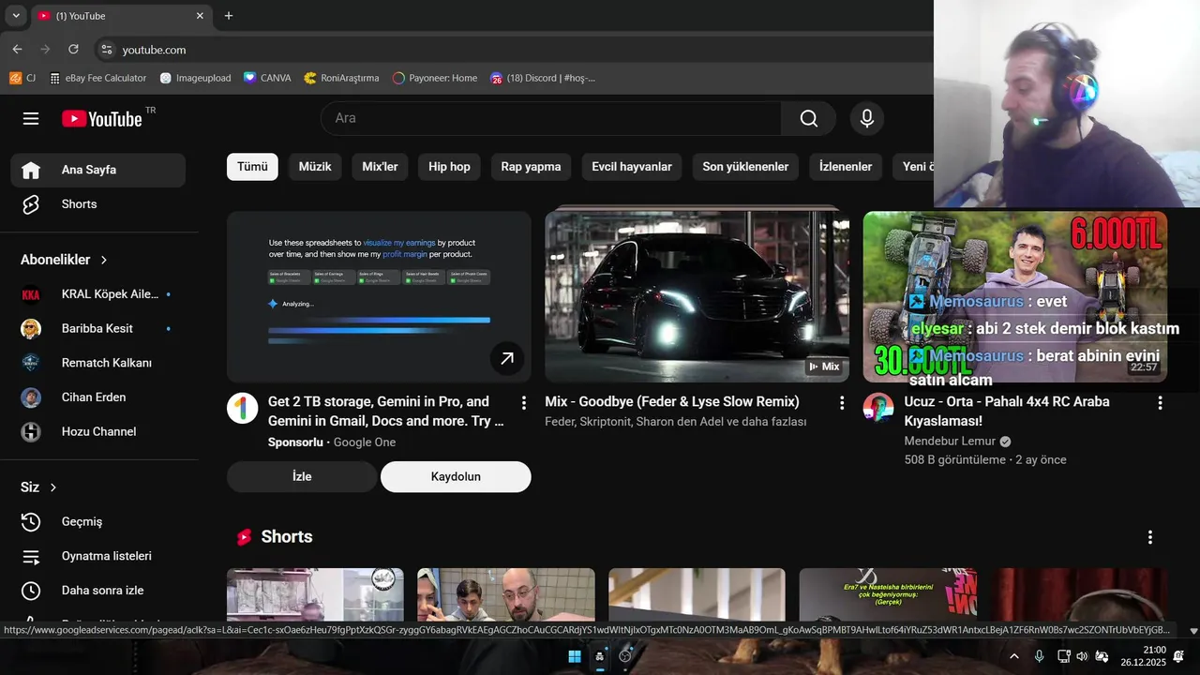The image size is (1200, 675).
Task: Click the YouTube logo
Action: point(102,118)
